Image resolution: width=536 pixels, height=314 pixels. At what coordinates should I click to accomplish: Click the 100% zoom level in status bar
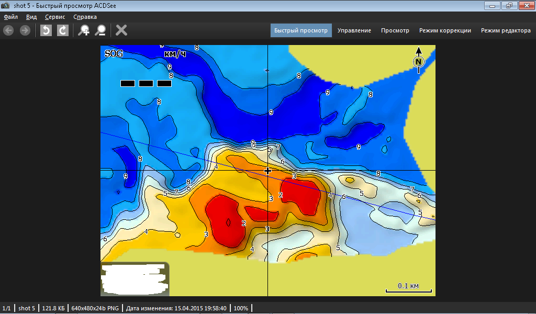(241, 308)
